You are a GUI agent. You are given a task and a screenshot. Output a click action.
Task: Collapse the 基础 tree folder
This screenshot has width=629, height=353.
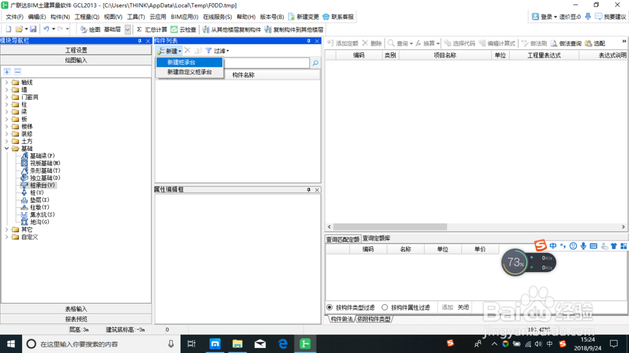click(x=6, y=148)
